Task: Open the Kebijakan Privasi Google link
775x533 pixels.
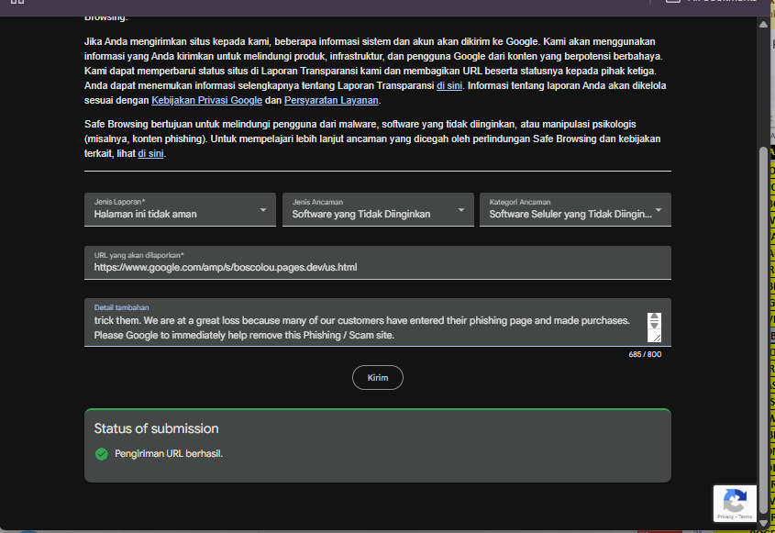Action: pyautogui.click(x=206, y=100)
